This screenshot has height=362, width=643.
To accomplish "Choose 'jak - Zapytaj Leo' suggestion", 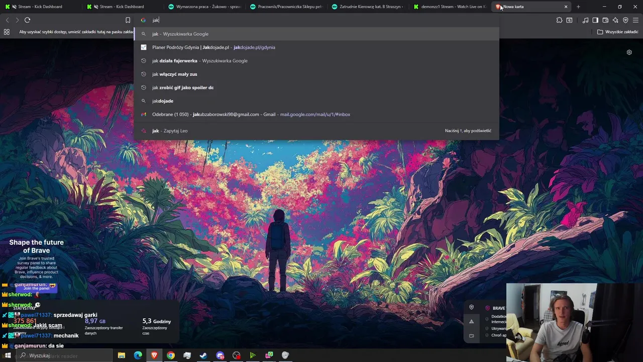I will [x=316, y=131].
